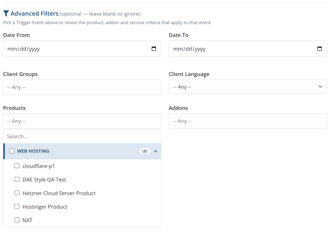Open the Client Groups multi-select field
This screenshot has width=330, height=242.
pyautogui.click(x=82, y=87)
